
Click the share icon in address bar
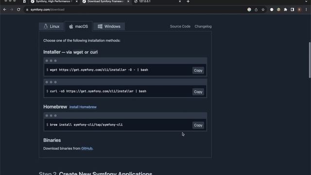pos(256,10)
